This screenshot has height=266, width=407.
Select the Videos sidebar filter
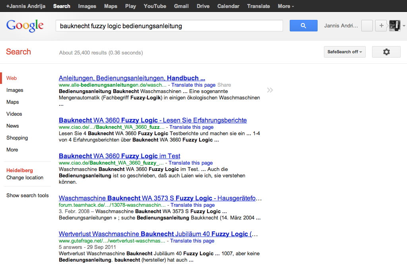coord(14,114)
